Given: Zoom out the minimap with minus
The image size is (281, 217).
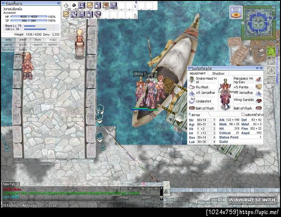Looking at the screenshot, I should coord(274,11).
